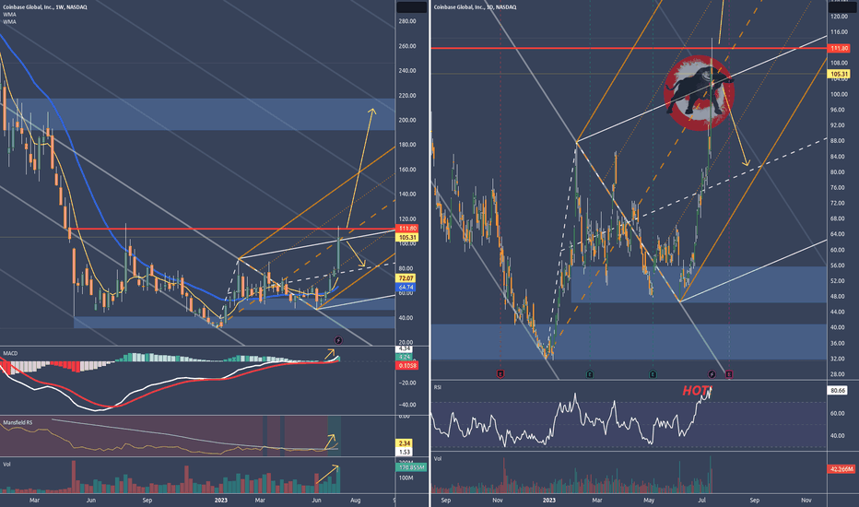Click the Jul label on daily time axis

point(702,500)
